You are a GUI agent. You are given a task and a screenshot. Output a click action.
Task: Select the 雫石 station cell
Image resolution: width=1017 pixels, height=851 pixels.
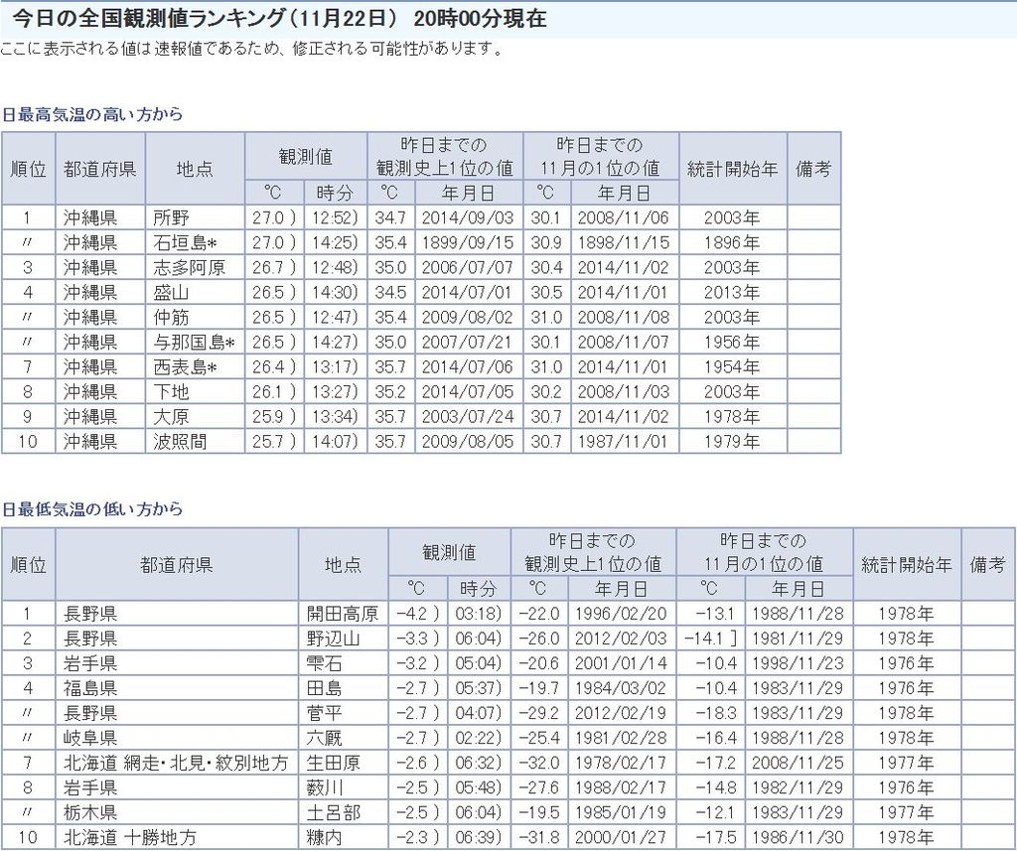[344, 663]
